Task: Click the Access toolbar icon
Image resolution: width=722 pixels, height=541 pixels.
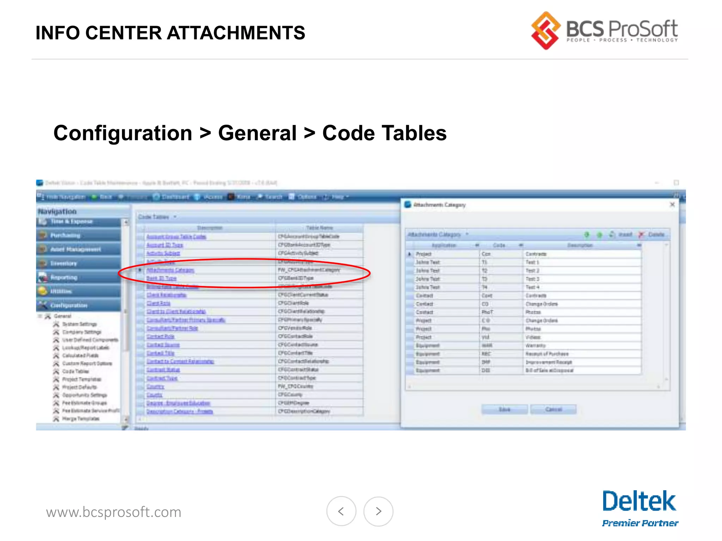Action: coord(197,197)
